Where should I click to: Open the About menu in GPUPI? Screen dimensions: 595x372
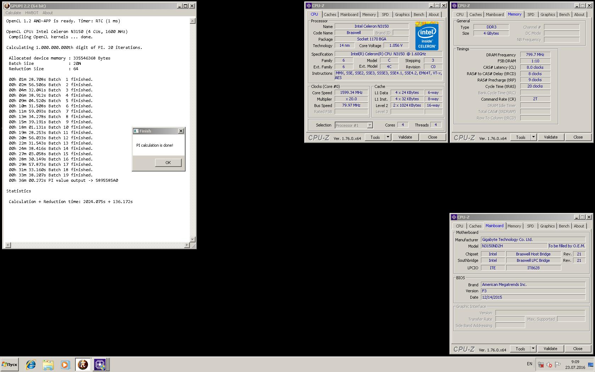tap(48, 13)
